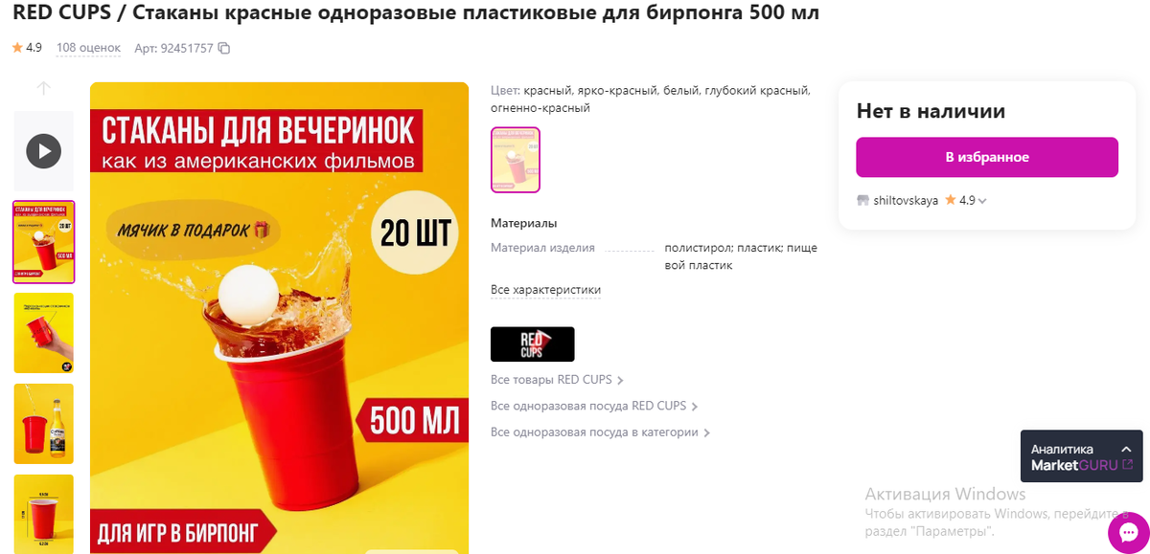Open the chat bubble icon
This screenshot has width=1150, height=554.
coord(1127,532)
